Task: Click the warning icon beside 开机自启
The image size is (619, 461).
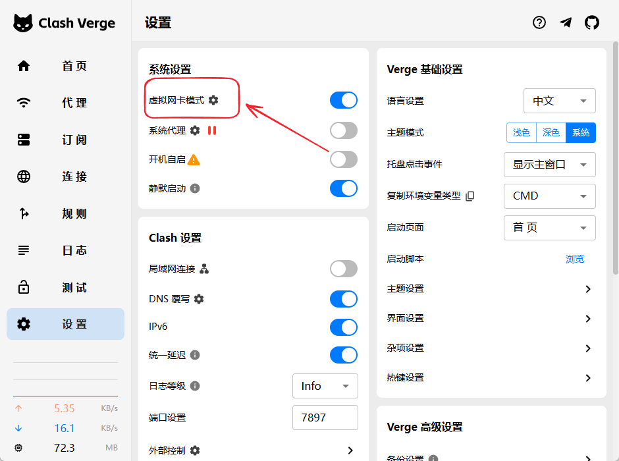Action: coord(194,159)
